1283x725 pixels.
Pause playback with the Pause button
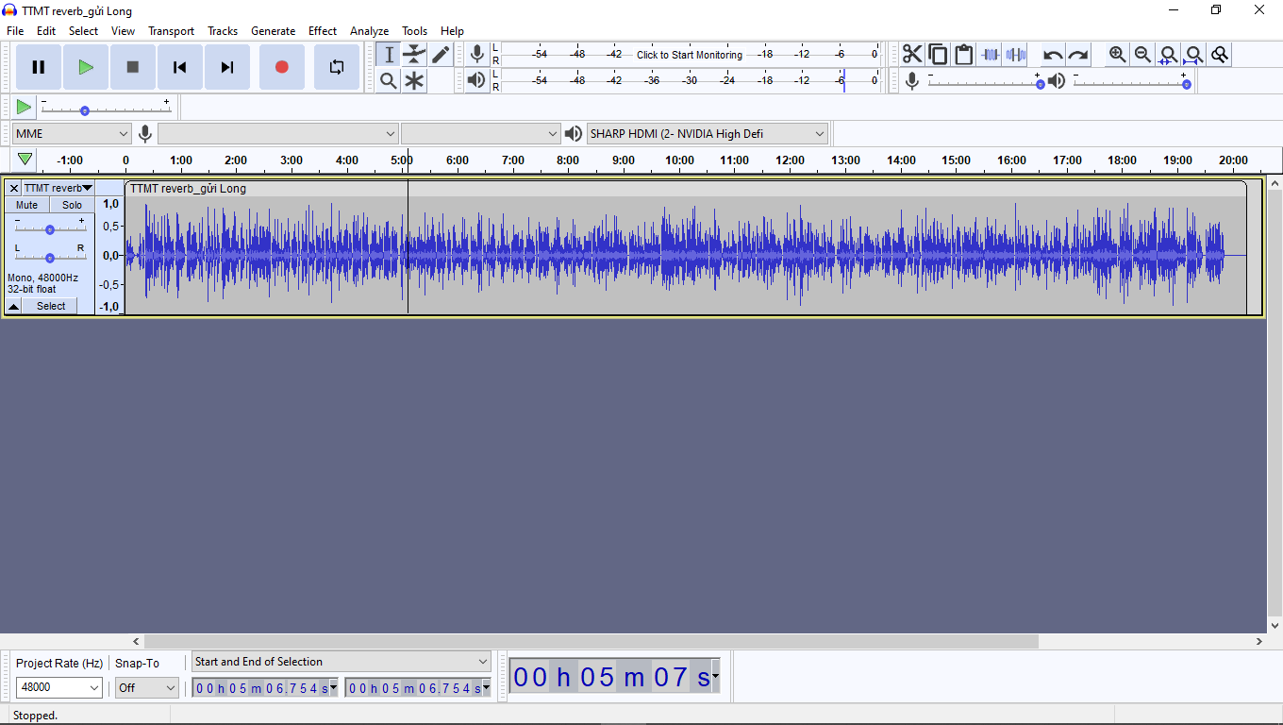tap(39, 67)
